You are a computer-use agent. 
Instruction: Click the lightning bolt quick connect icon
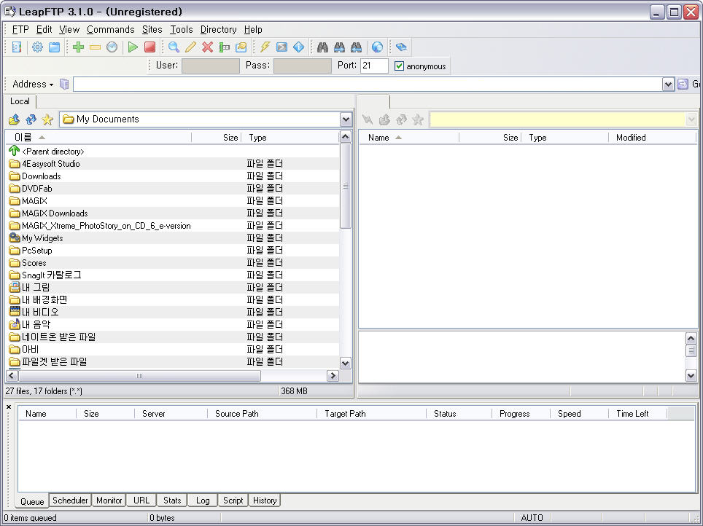coord(265,47)
